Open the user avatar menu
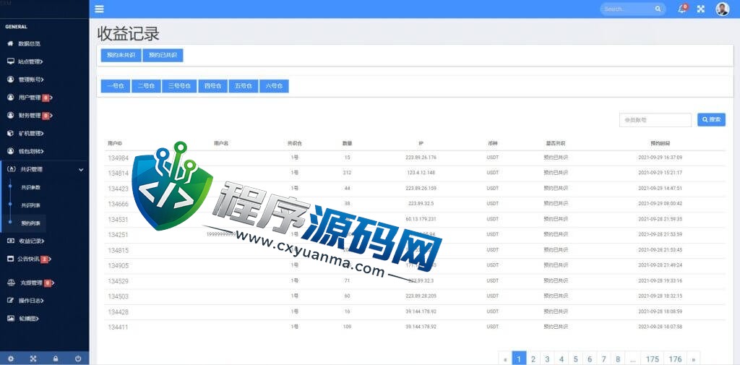This screenshot has width=740, height=365. click(x=722, y=9)
